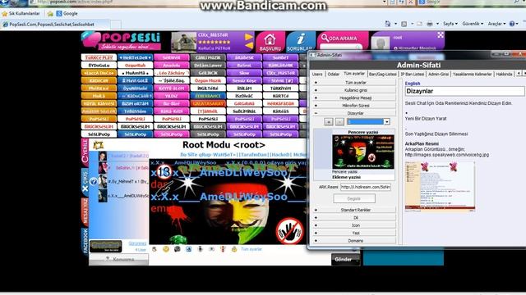Viewport: 526px width, 295px height.
Task: Click plus button to create new design
Action: point(329,122)
